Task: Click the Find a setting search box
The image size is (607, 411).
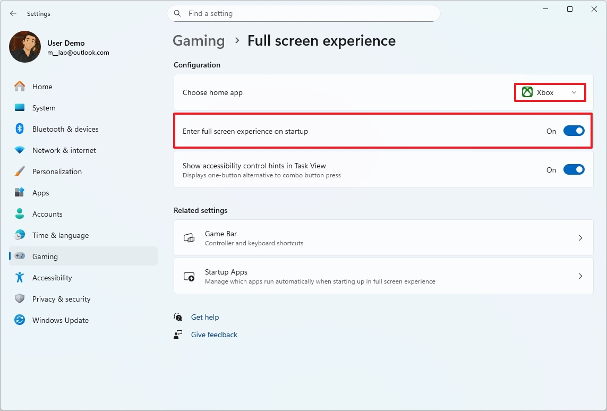Action: coord(303,13)
